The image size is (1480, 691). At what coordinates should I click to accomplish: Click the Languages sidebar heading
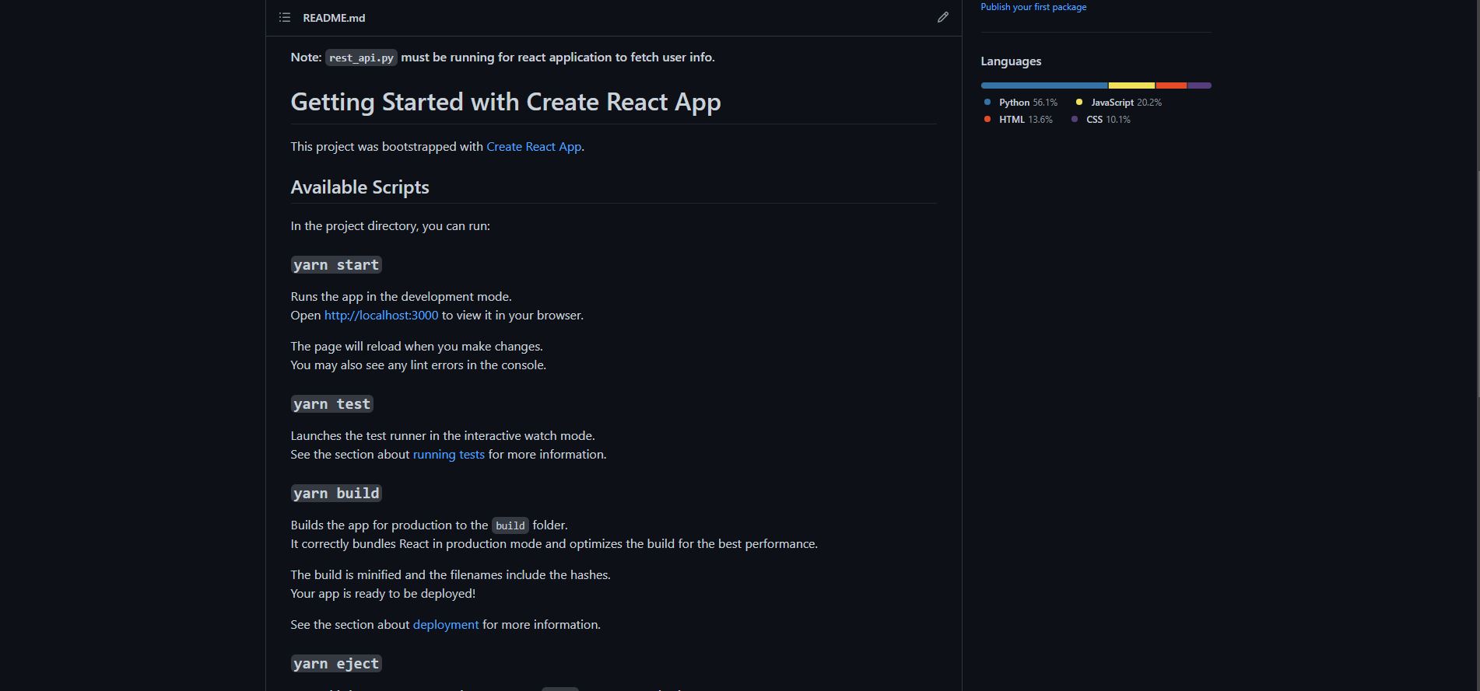click(x=1011, y=61)
